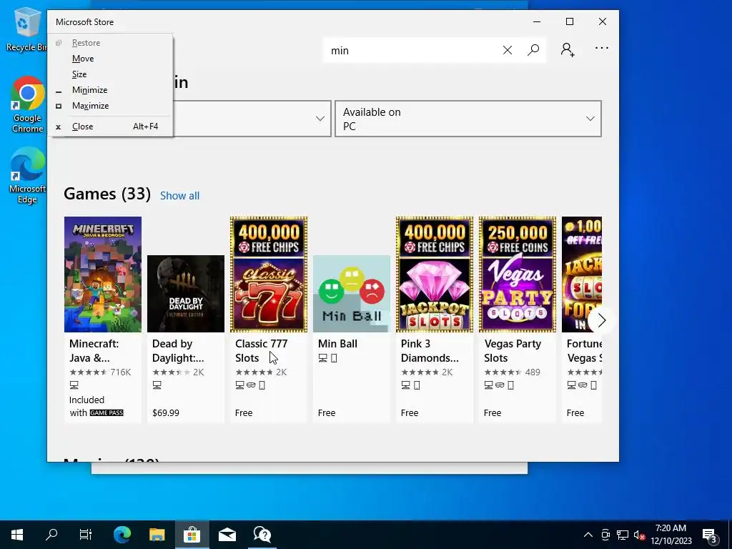Screen dimensions: 732x549
Task: Click the Min Ball title text
Action: pos(337,344)
